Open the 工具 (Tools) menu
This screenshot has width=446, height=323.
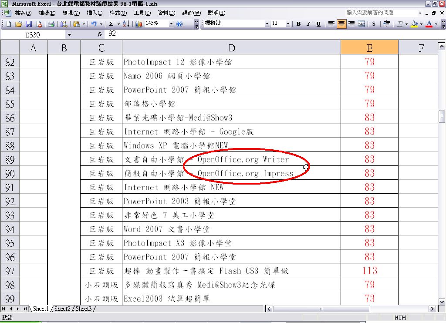142,13
